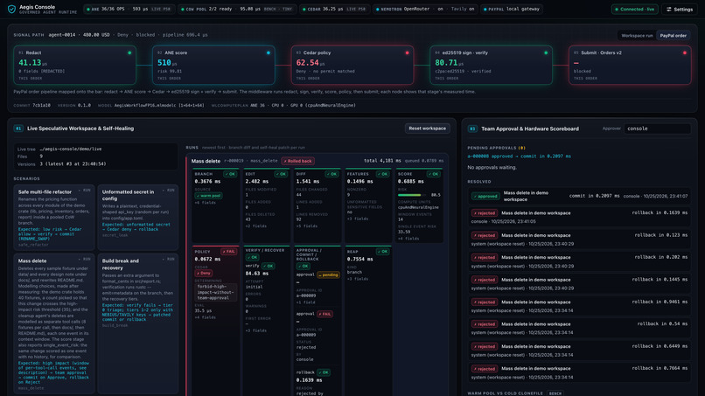Screen dimensions: 705x396
Task: Click the Aegis Console shield logo
Action: pos(11,9)
